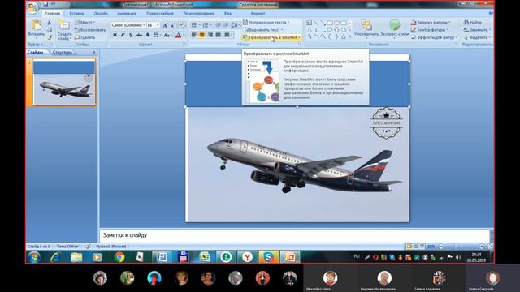Open the Дизайн ribbon tab
Screen dimensions: 520x292
(x=101, y=13)
